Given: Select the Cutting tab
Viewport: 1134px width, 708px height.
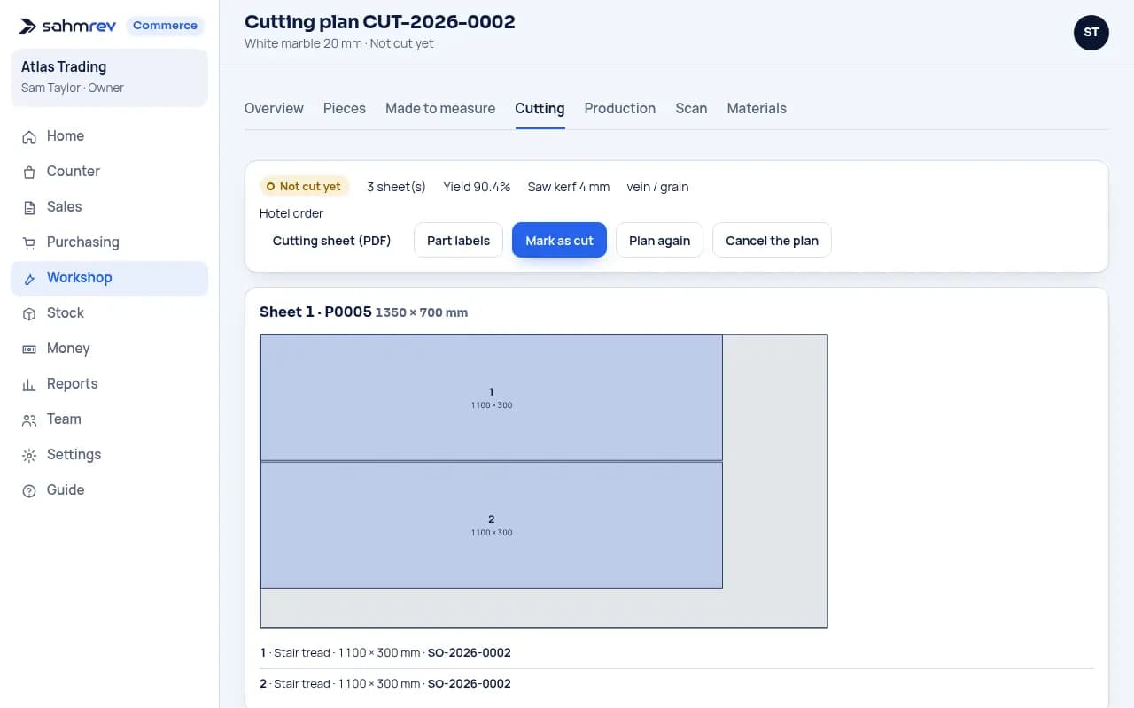Looking at the screenshot, I should (540, 108).
